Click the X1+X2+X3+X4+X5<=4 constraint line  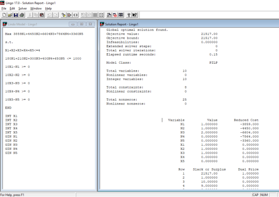tap(22, 50)
